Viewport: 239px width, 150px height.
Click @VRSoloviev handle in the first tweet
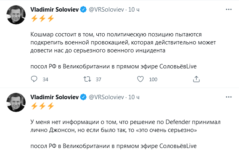point(106,10)
